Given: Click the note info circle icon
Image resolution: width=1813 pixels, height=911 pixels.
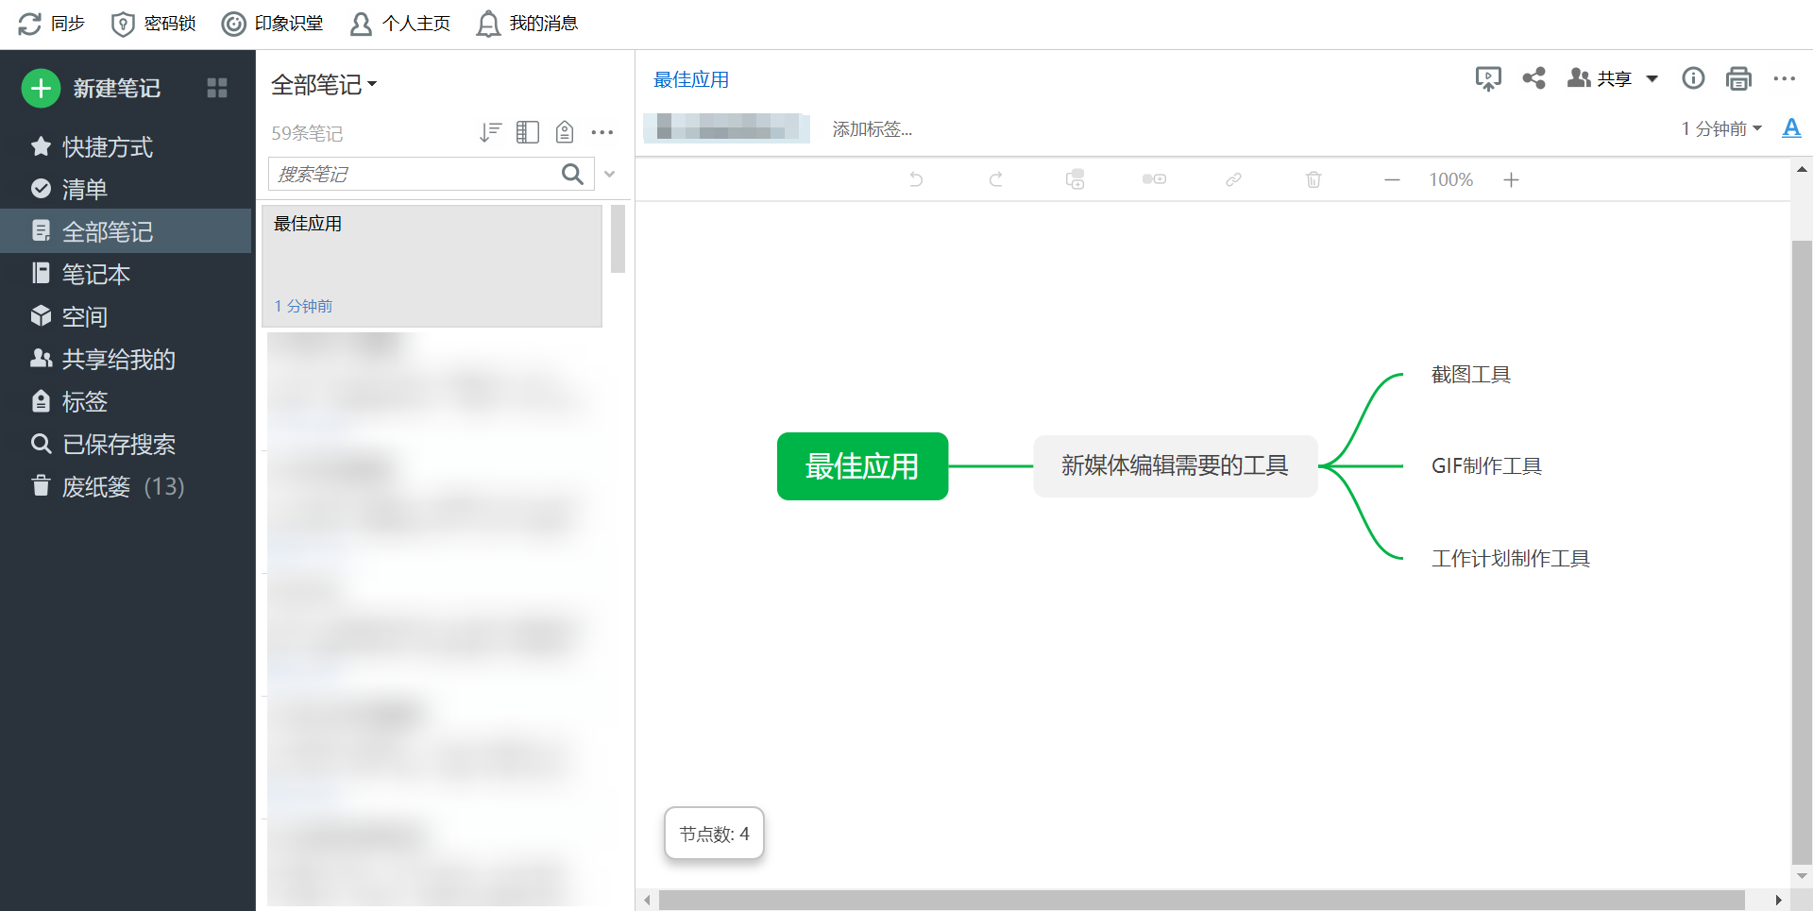Looking at the screenshot, I should click(1693, 78).
